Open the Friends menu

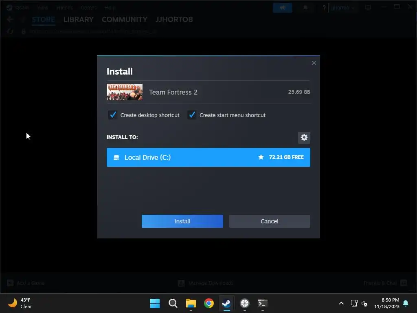click(x=64, y=7)
